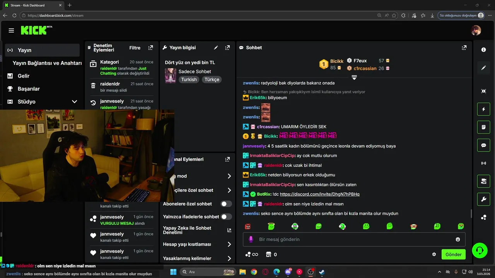Open the mod row chevron
The image size is (495, 278).
(229, 176)
